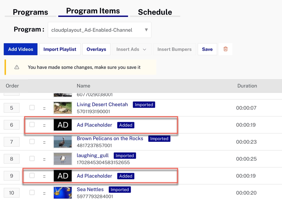Screen dimensions: 282x199
Task: Click drag handle for row 6 Ad Placeholder
Action: (44, 125)
